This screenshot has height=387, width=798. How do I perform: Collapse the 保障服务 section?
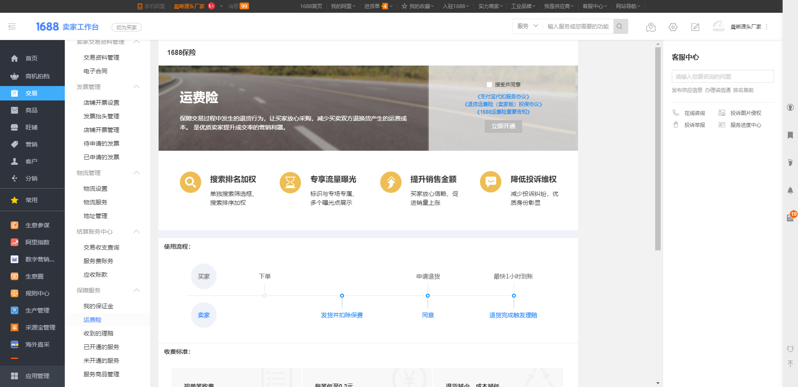pos(136,290)
